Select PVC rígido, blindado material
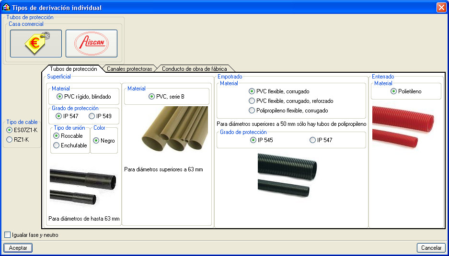This screenshot has width=449, height=256. point(83,97)
